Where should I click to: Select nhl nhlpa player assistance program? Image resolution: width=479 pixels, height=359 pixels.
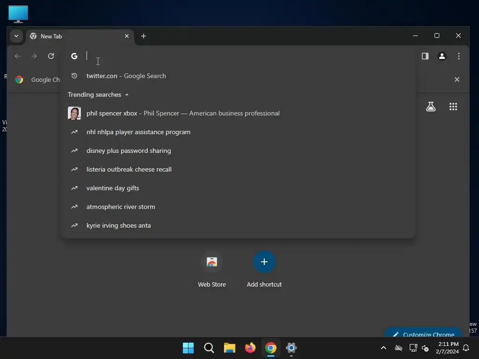tap(238, 132)
